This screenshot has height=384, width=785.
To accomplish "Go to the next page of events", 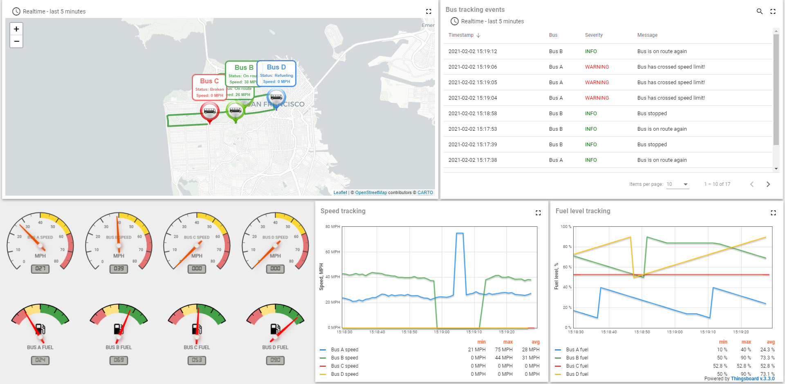I will click(768, 184).
